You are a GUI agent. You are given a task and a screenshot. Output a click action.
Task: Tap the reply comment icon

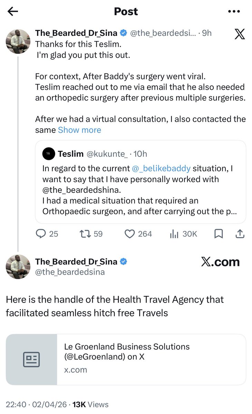(41, 234)
